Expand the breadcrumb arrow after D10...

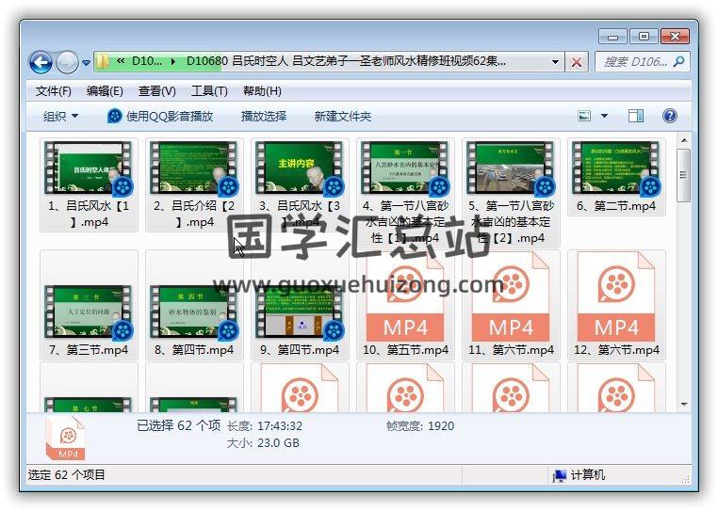click(173, 61)
